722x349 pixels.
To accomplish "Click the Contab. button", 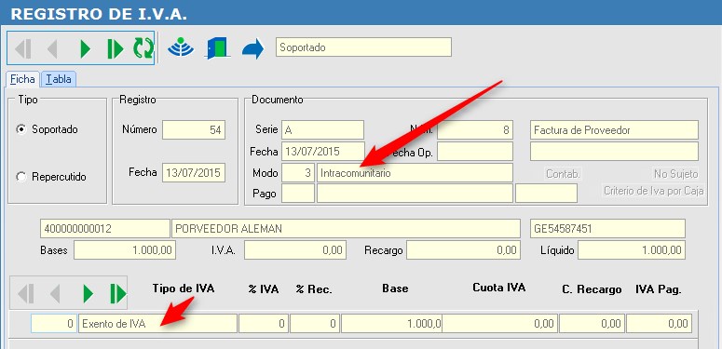I will (x=563, y=174).
